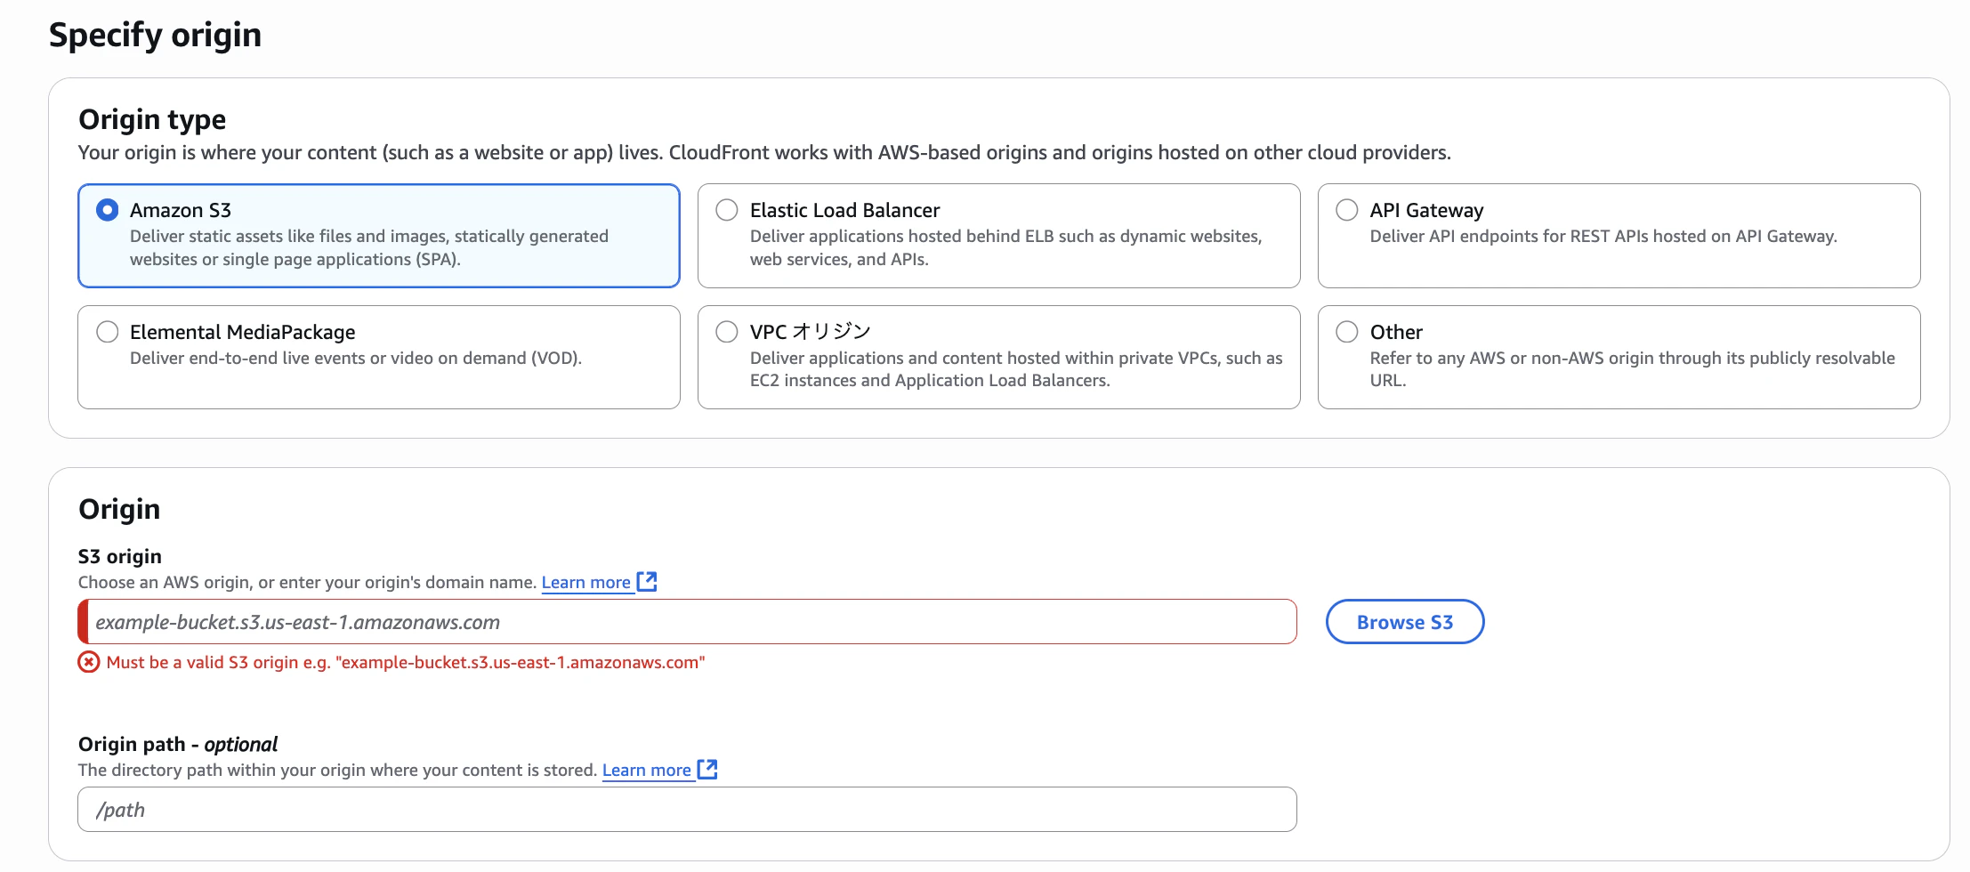Select API Gateway radio option
Screen dimensions: 1970x872
[x=1347, y=210]
